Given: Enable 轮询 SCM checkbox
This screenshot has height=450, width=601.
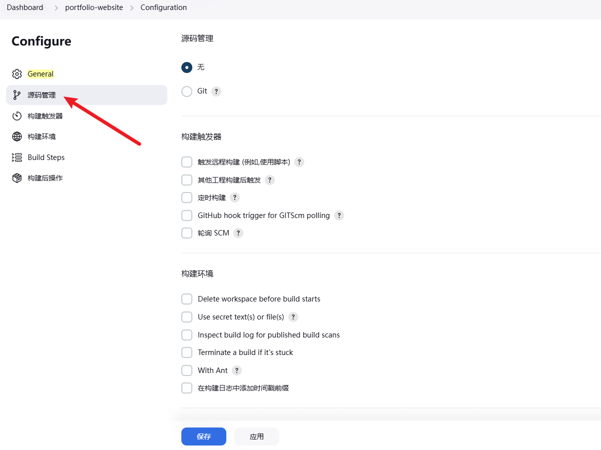Looking at the screenshot, I should tap(187, 233).
